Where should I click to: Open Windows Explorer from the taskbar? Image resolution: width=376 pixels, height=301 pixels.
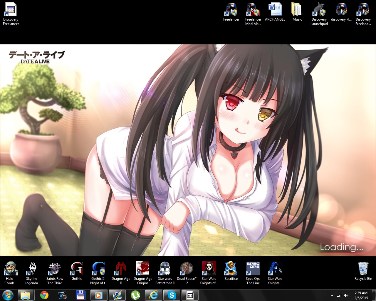click(26, 295)
